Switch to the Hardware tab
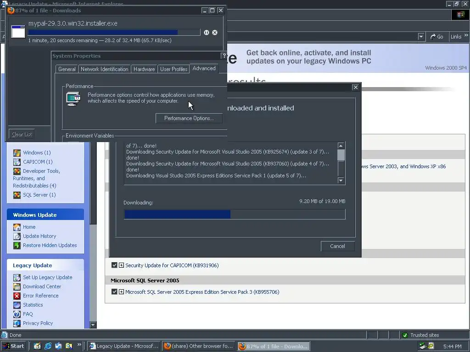 point(144,69)
